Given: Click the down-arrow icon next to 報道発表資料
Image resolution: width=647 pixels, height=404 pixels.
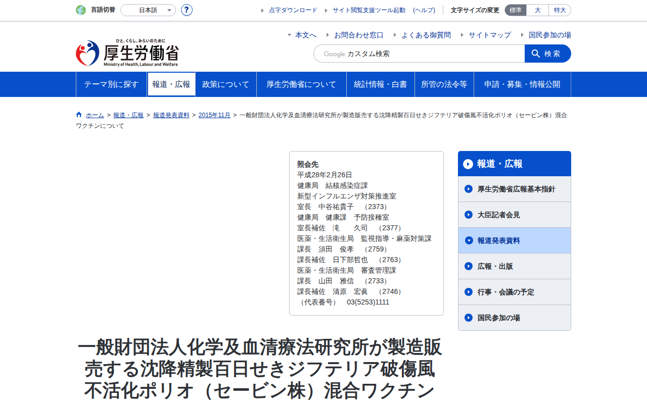Looking at the screenshot, I should pyautogui.click(x=469, y=240).
